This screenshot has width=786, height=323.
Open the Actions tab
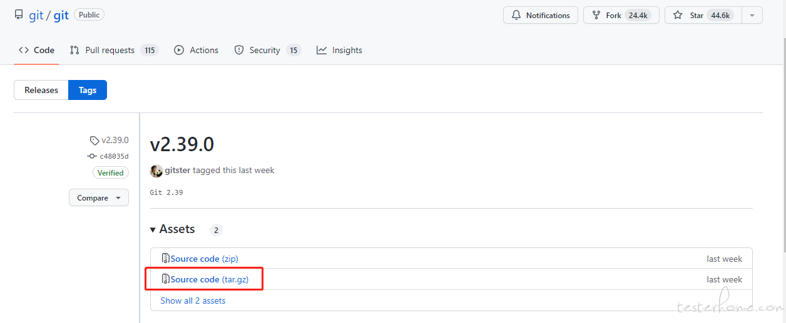196,50
